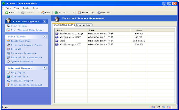Switch to the Trusted List tab
179x110 pixels.
[x=84, y=25]
